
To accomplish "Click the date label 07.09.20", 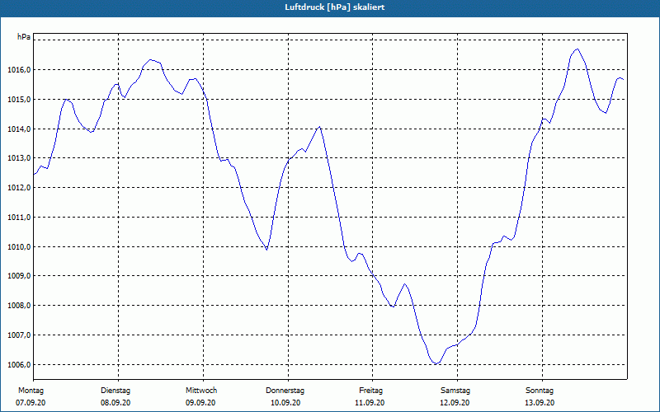I will click(31, 403).
